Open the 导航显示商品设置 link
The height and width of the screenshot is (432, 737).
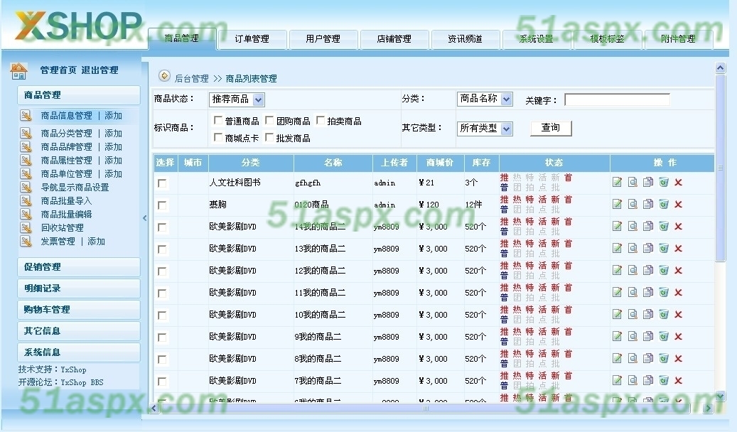[75, 188]
